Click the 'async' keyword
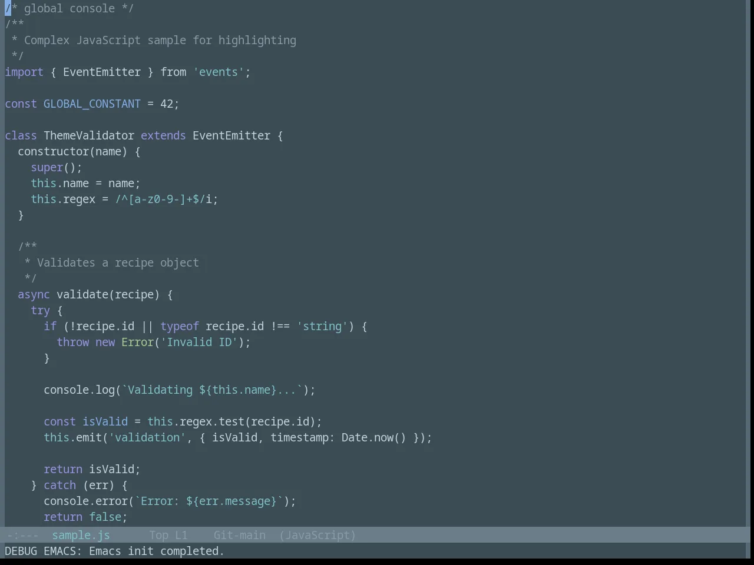This screenshot has width=754, height=565. pos(34,294)
